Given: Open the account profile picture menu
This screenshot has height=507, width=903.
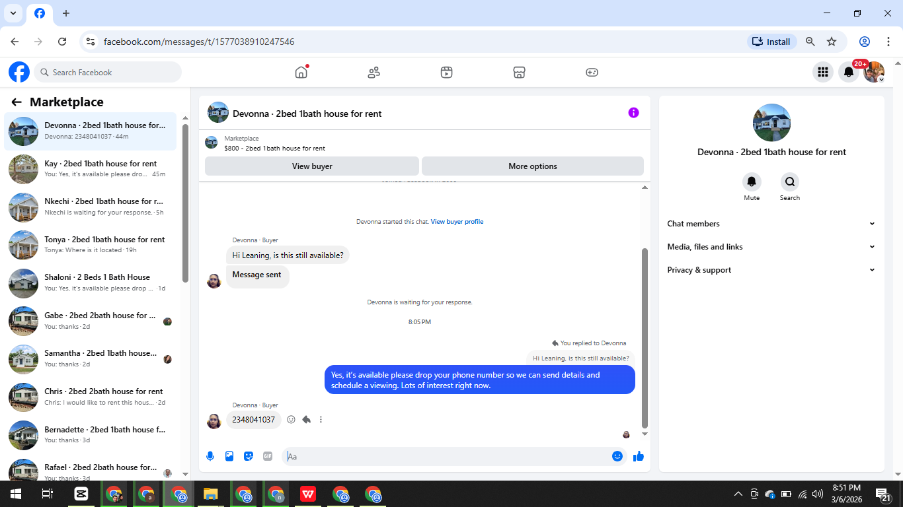Looking at the screenshot, I should point(874,72).
